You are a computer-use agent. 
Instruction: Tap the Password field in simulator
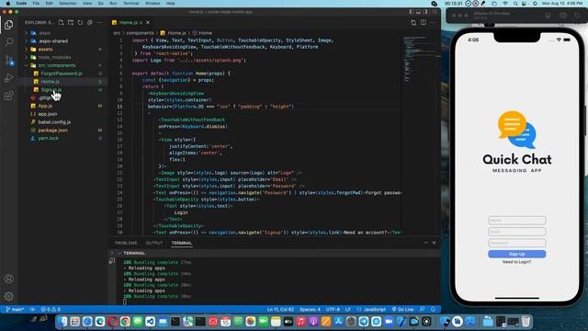click(x=516, y=243)
